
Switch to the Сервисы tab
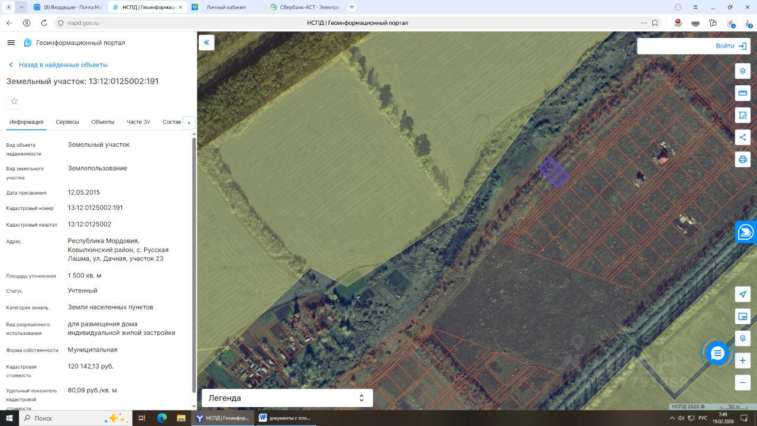[67, 122]
